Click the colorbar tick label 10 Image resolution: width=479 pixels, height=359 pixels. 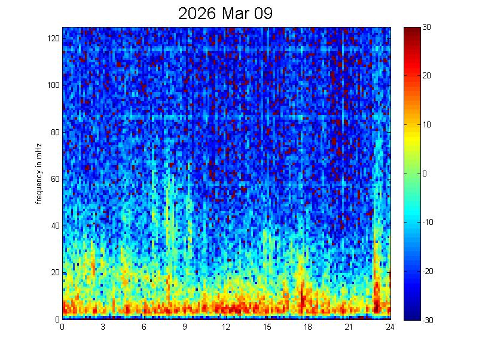tap(427, 125)
